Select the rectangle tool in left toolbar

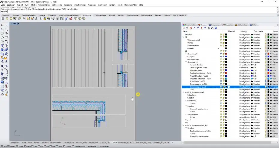point(6,37)
